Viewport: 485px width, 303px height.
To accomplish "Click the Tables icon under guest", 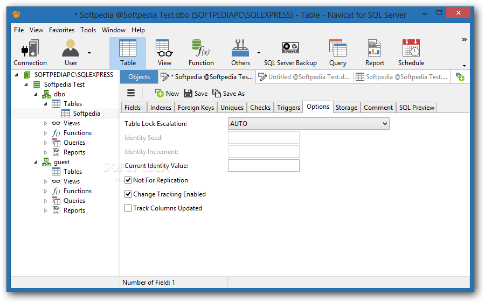I will click(56, 172).
